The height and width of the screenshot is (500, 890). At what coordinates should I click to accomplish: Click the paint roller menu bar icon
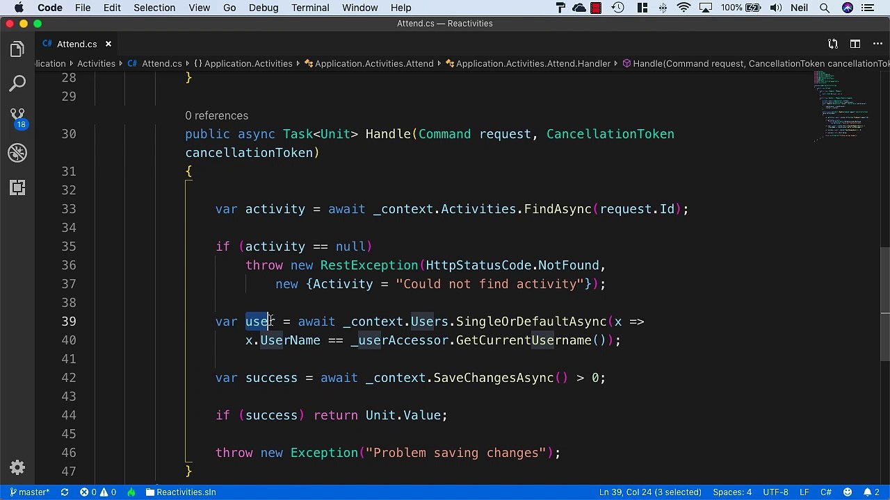[561, 8]
